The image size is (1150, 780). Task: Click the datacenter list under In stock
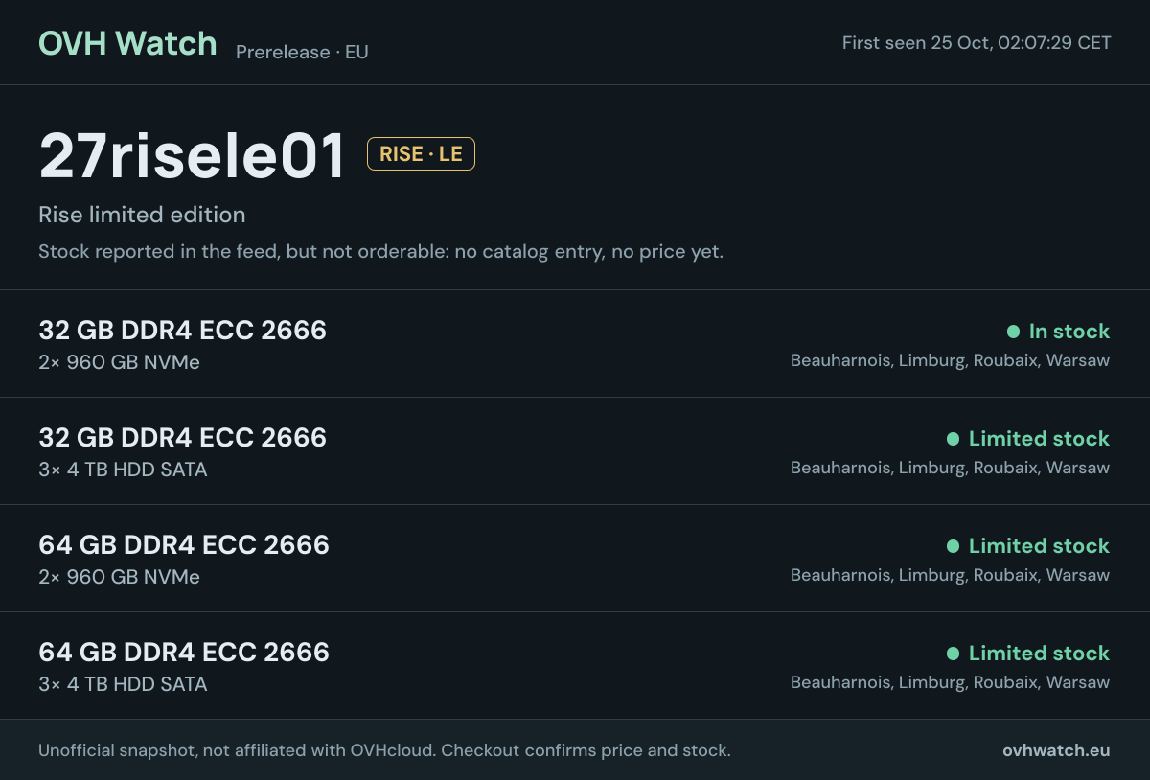pos(950,361)
